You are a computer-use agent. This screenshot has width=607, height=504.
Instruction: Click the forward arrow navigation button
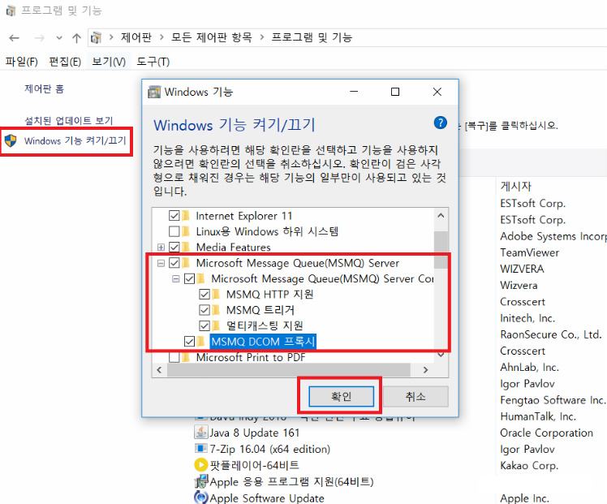39,38
